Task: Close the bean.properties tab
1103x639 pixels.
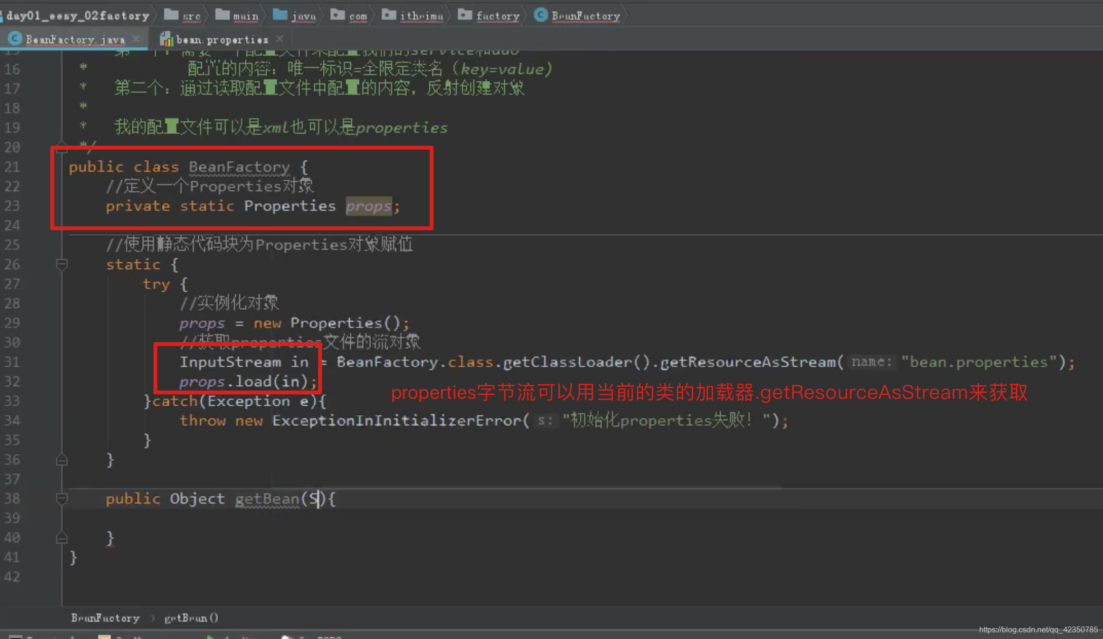Action: pyautogui.click(x=280, y=38)
